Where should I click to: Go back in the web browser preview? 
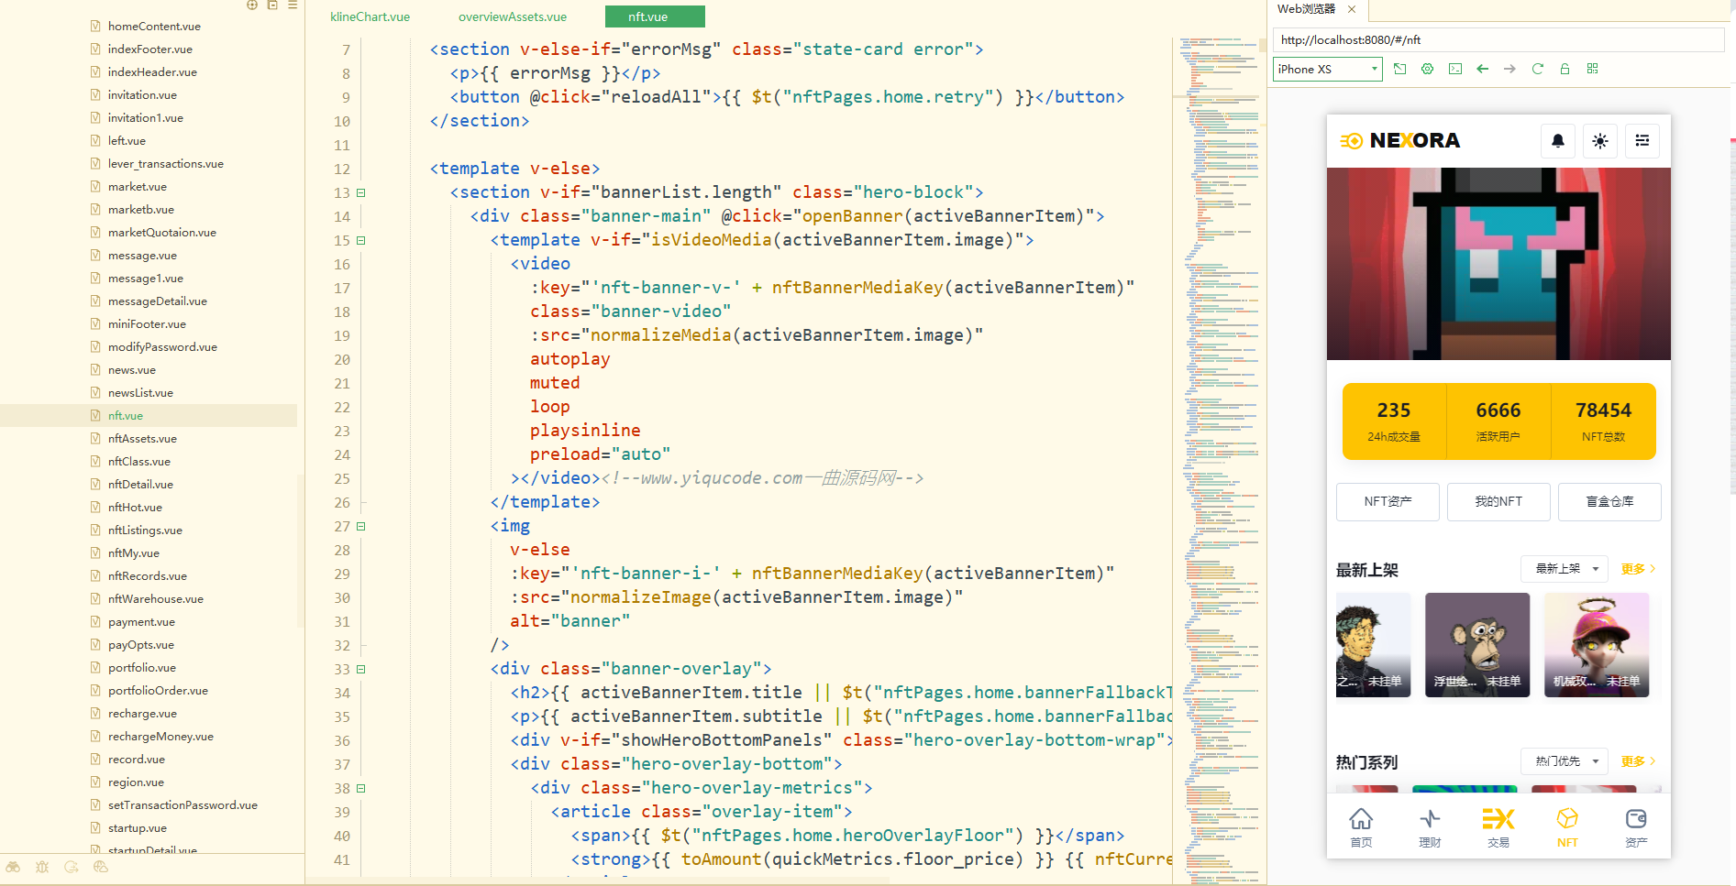pyautogui.click(x=1483, y=69)
